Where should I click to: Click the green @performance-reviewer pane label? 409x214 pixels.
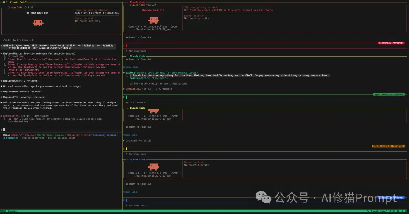pos(389,94)
